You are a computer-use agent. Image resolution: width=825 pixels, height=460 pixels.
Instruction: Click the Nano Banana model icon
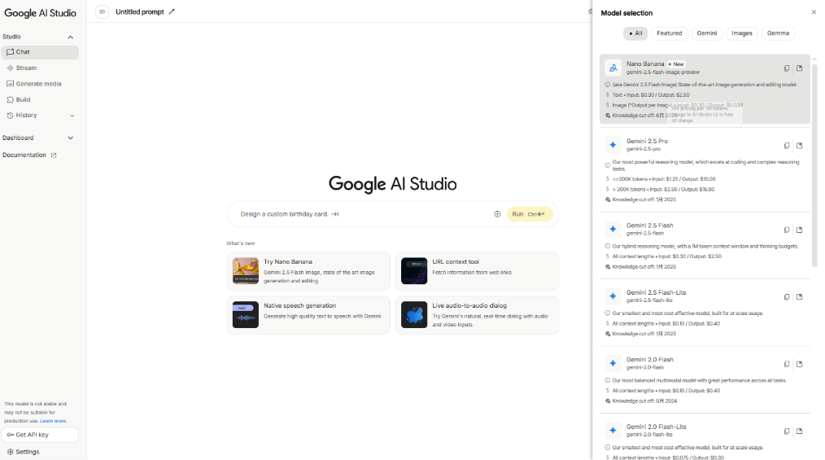click(x=613, y=68)
